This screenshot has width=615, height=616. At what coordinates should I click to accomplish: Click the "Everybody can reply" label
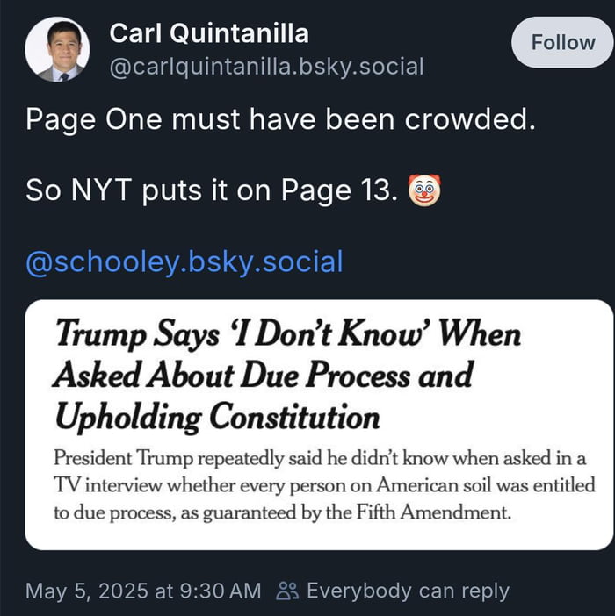click(x=408, y=591)
